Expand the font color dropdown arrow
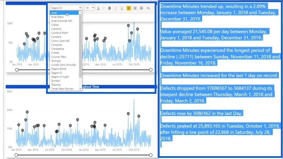This screenshot has height=159, width=283. [103, 8]
